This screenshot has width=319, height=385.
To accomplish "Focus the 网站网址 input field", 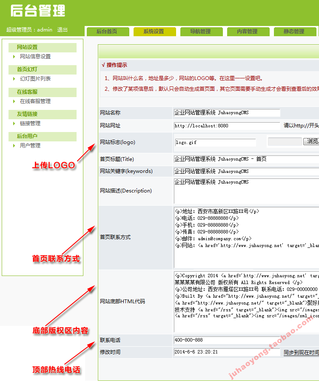I will coord(227,126).
